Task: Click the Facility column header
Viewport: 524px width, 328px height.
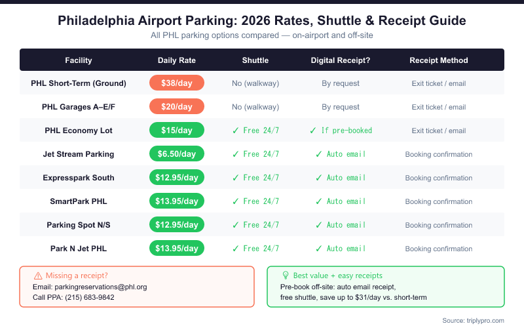Action: click(79, 60)
